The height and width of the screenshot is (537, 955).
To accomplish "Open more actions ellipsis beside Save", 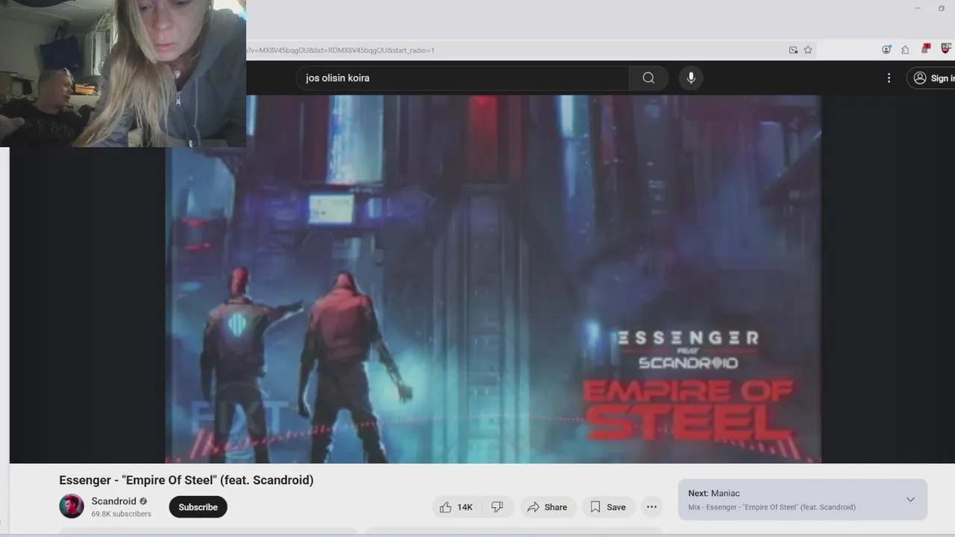I will [x=651, y=507].
